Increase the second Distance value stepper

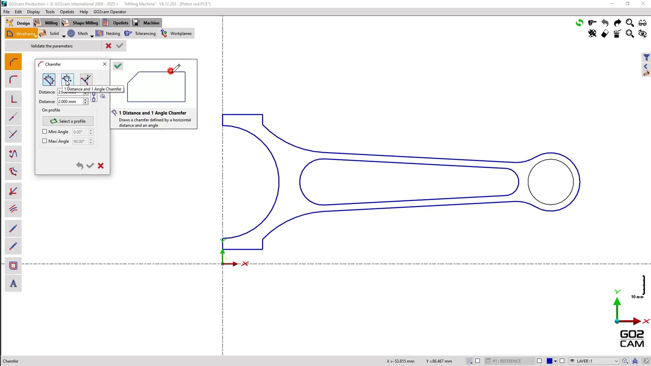[85, 100]
